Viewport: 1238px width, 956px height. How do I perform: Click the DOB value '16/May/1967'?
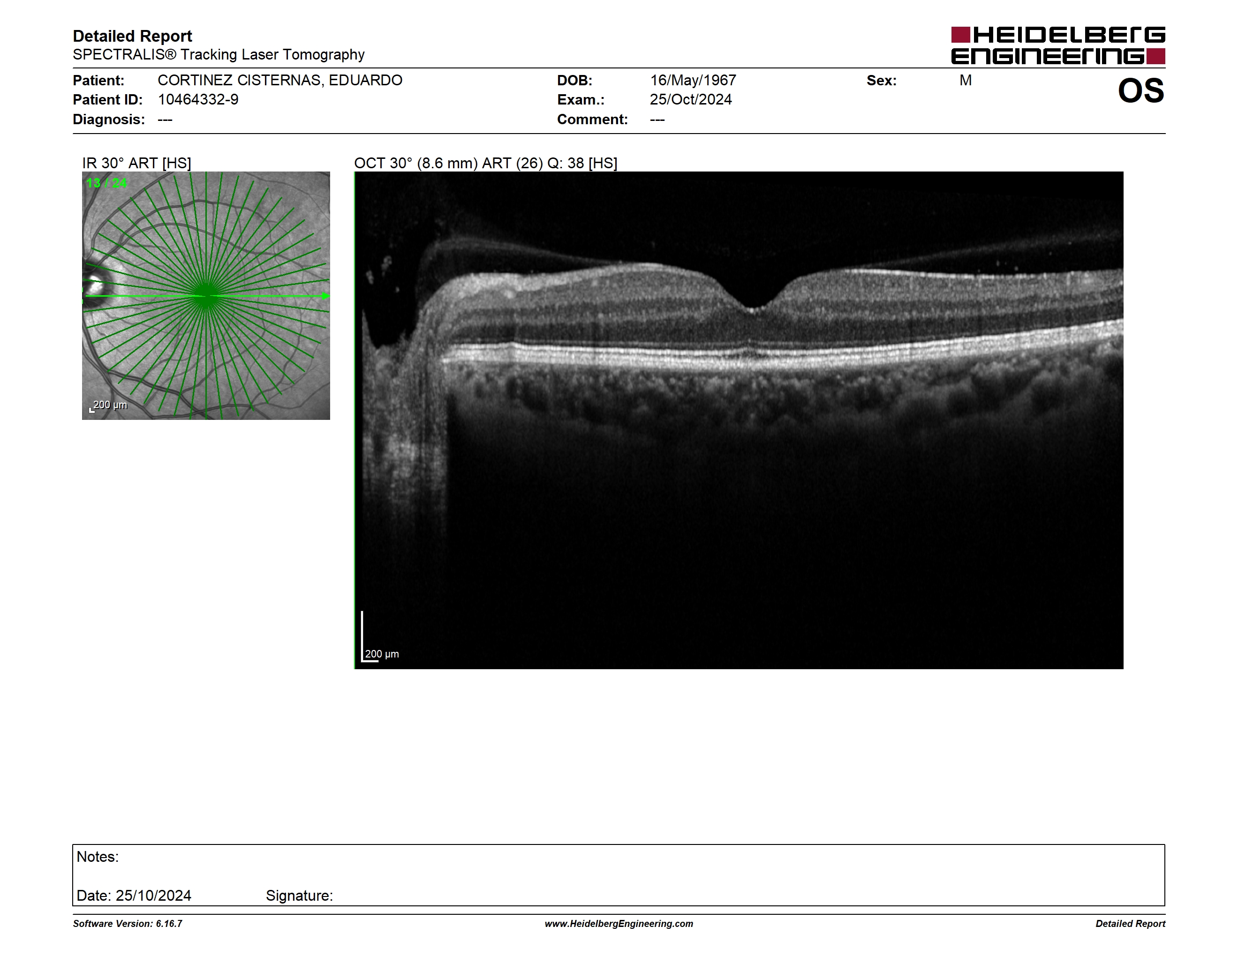coord(693,81)
